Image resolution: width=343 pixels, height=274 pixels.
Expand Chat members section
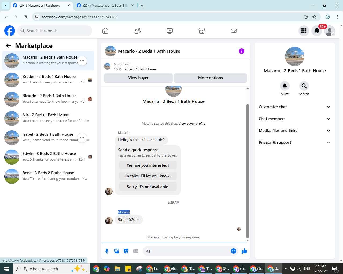294,119
